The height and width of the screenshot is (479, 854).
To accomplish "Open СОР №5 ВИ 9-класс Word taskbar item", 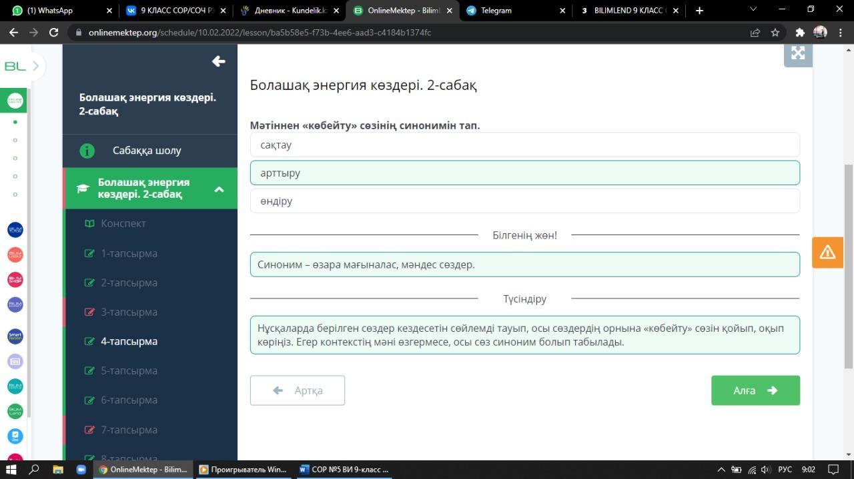I will (x=344, y=469).
